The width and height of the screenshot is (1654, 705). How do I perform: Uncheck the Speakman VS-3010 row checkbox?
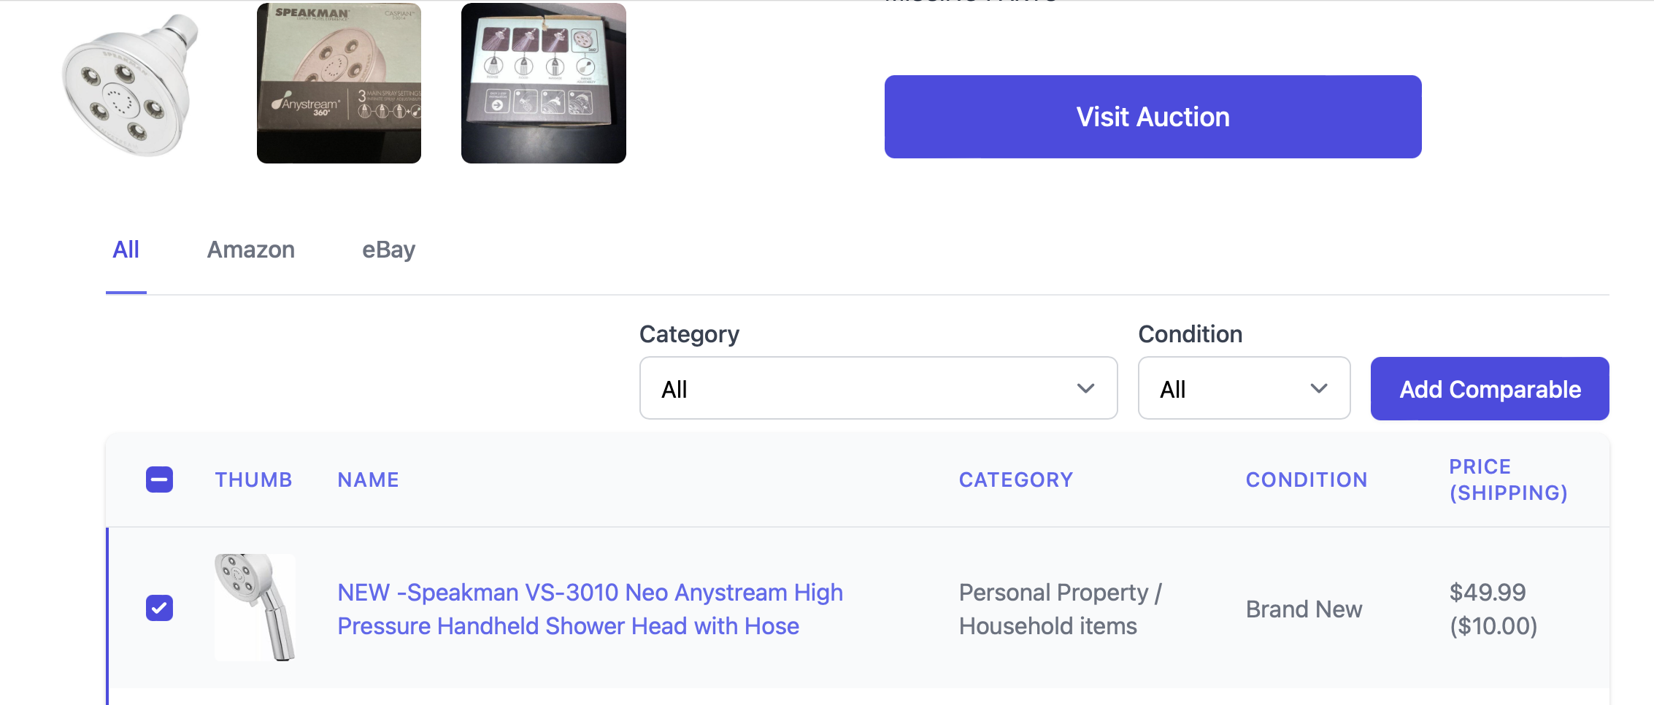click(159, 608)
